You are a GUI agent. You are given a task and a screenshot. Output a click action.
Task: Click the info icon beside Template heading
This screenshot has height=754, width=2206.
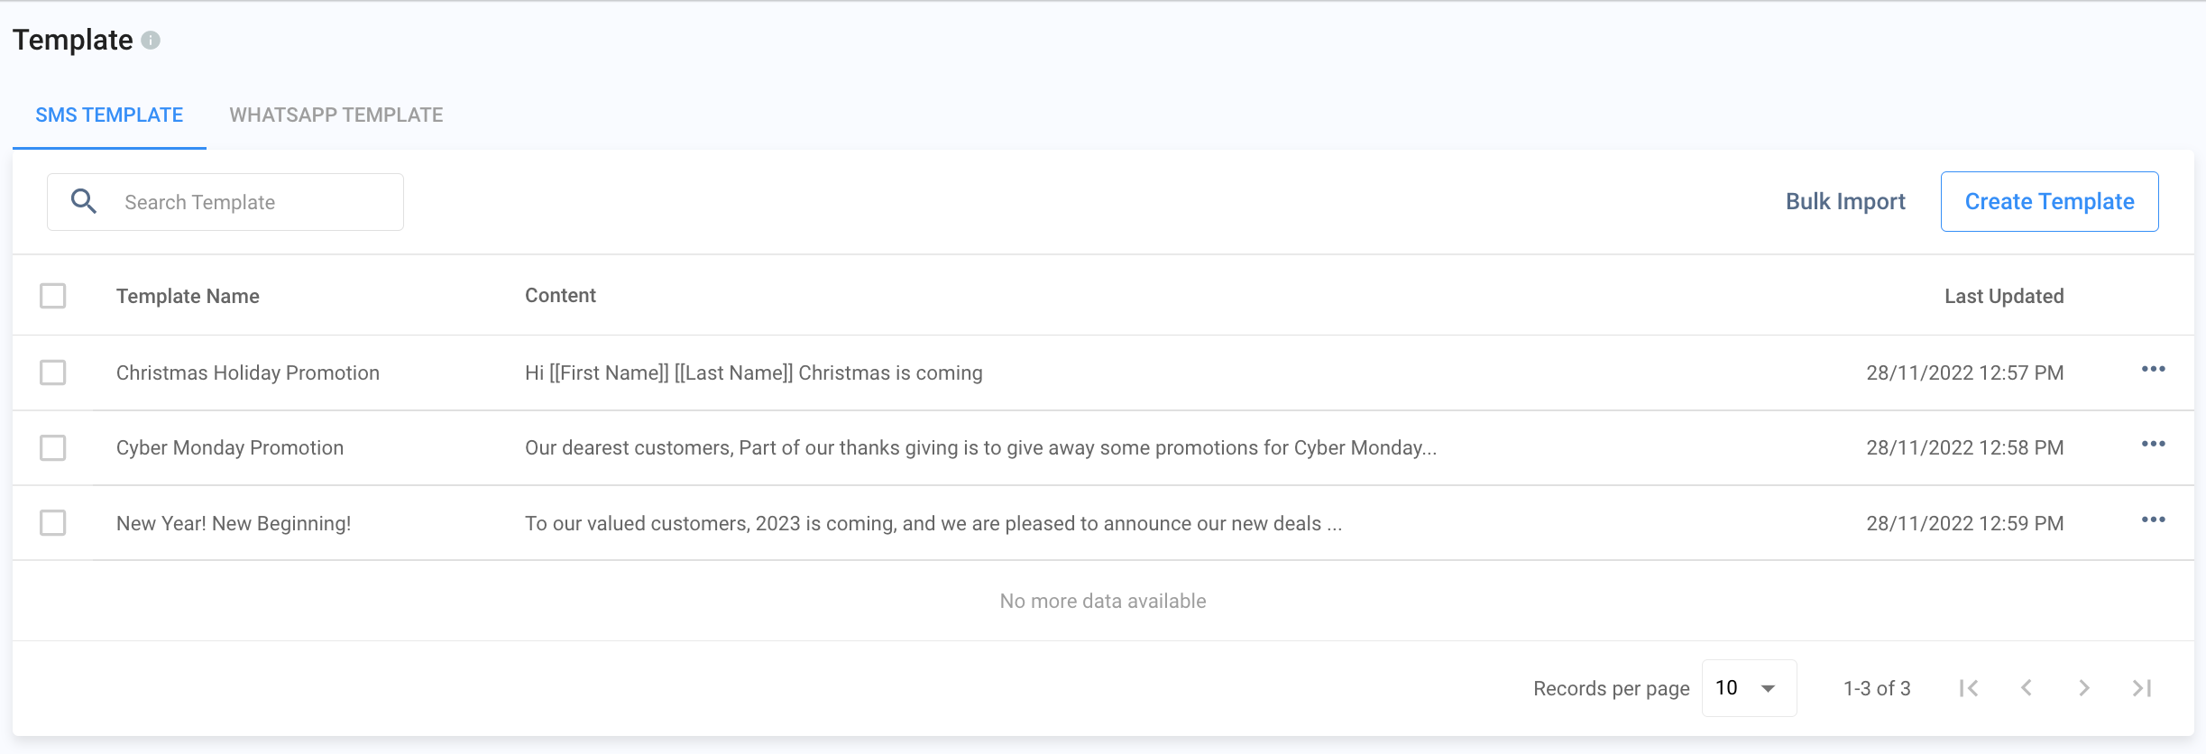(152, 41)
